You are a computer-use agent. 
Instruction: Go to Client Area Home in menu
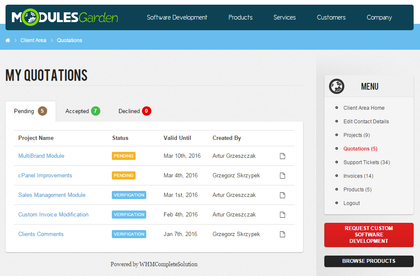pyautogui.click(x=364, y=108)
